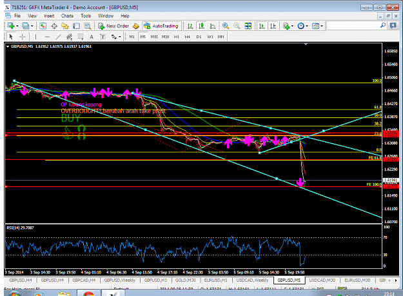Viewport: 403px width, 296px height.
Task: Expand the Periods dropdown arrow
Action: [x=307, y=26]
